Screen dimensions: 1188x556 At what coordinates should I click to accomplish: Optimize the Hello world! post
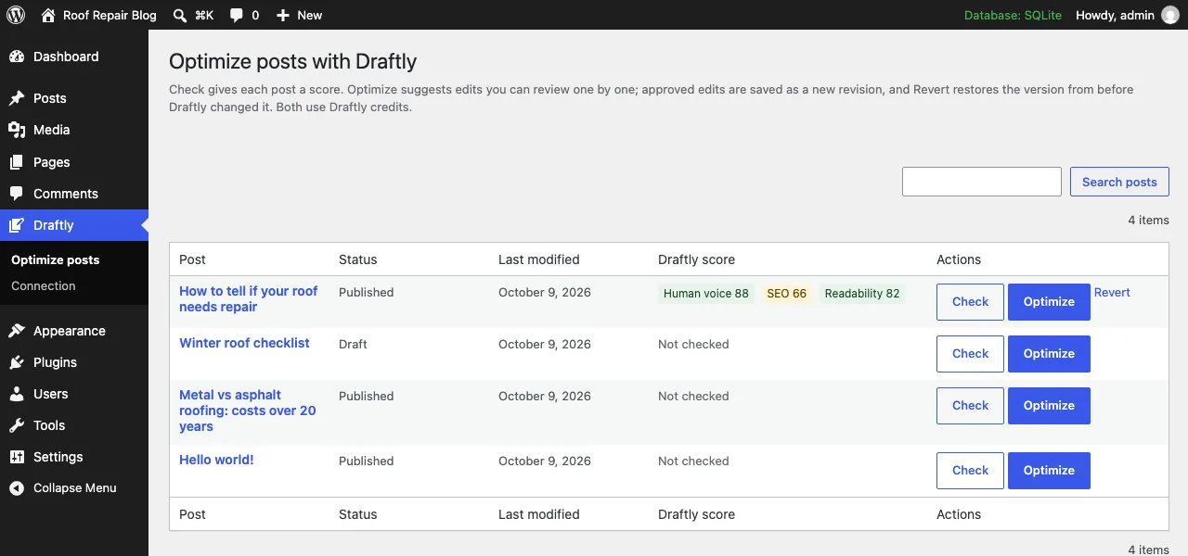pyautogui.click(x=1049, y=471)
